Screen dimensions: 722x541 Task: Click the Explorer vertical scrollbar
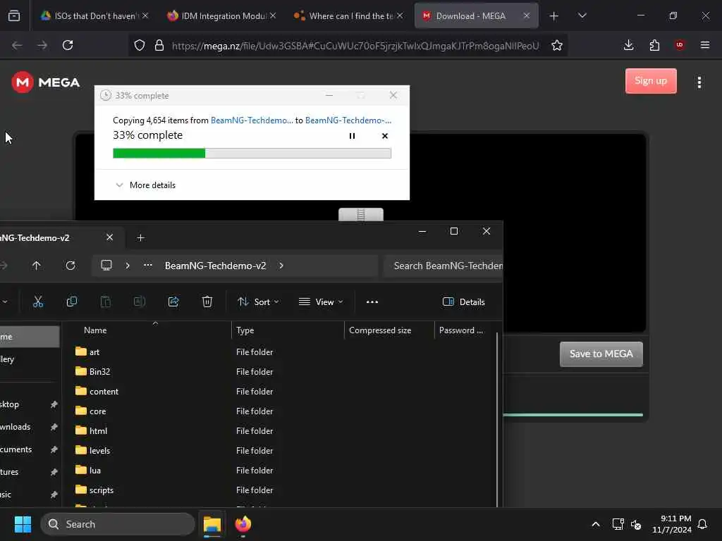click(x=497, y=420)
